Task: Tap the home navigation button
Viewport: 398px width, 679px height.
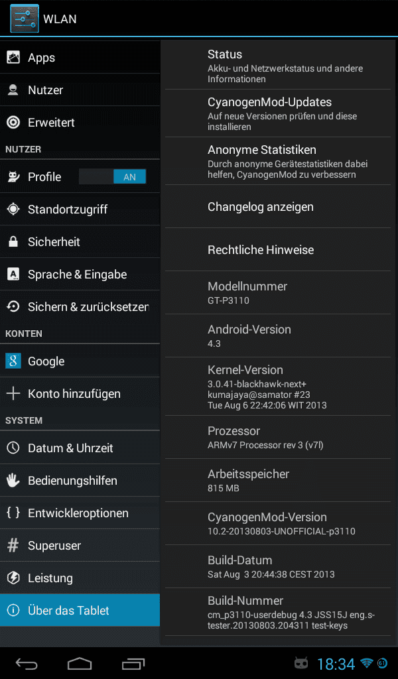Action: pos(80,663)
